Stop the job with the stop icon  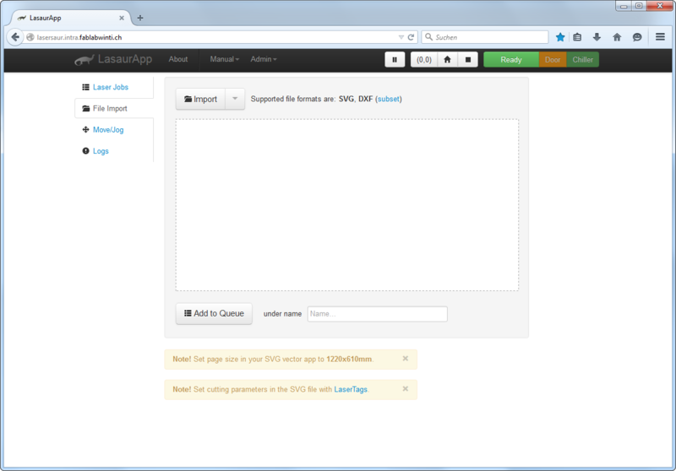click(468, 59)
